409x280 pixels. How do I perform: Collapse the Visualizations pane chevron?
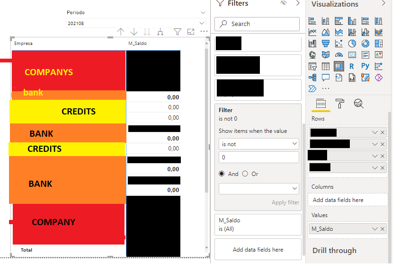(383, 3)
